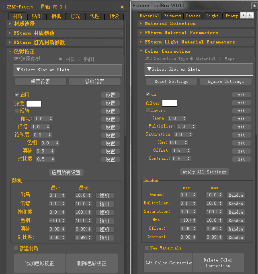Toggle the Invert checkbox

coord(148,110)
